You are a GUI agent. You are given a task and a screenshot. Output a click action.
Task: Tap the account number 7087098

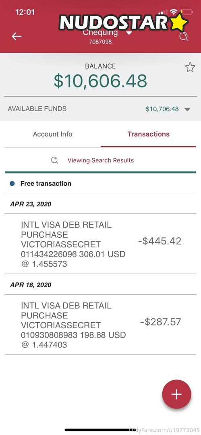(100, 42)
